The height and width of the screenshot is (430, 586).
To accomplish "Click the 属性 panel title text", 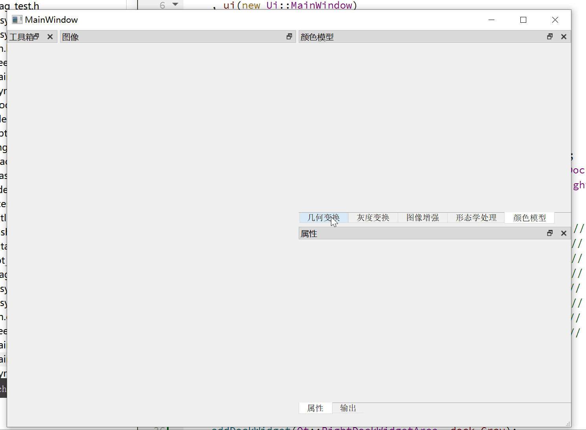I will 309,233.
